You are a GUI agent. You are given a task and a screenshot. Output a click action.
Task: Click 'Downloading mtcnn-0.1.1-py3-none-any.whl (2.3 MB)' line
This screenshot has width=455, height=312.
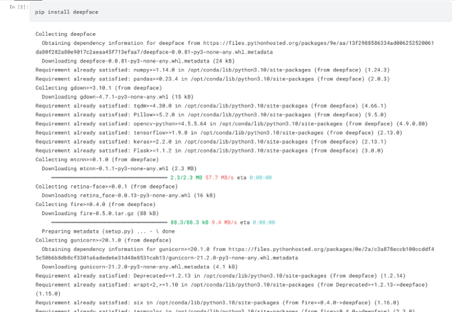point(119,169)
